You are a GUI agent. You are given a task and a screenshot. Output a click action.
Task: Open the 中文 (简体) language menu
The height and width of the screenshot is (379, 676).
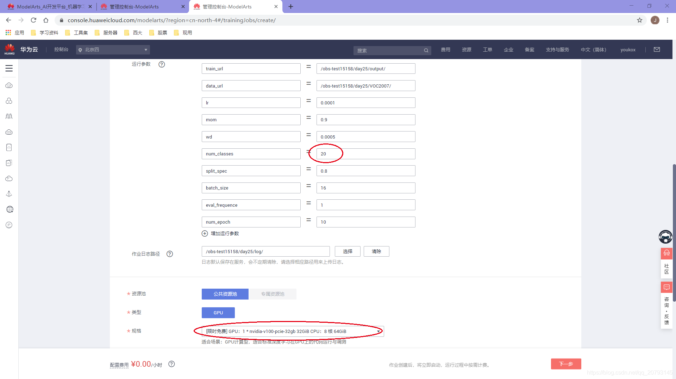pyautogui.click(x=594, y=50)
